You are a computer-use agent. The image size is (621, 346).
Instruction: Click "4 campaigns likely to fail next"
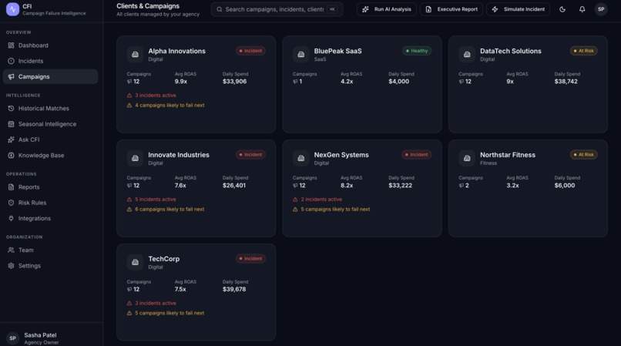pyautogui.click(x=170, y=106)
